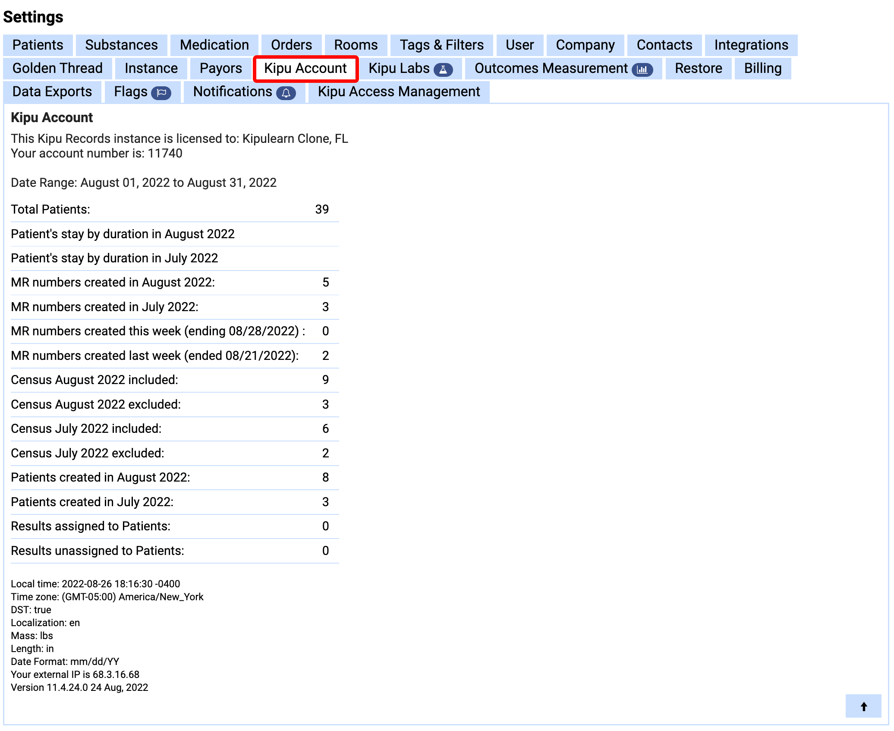
Task: Click the "DST: true" line
Action: pos(31,610)
